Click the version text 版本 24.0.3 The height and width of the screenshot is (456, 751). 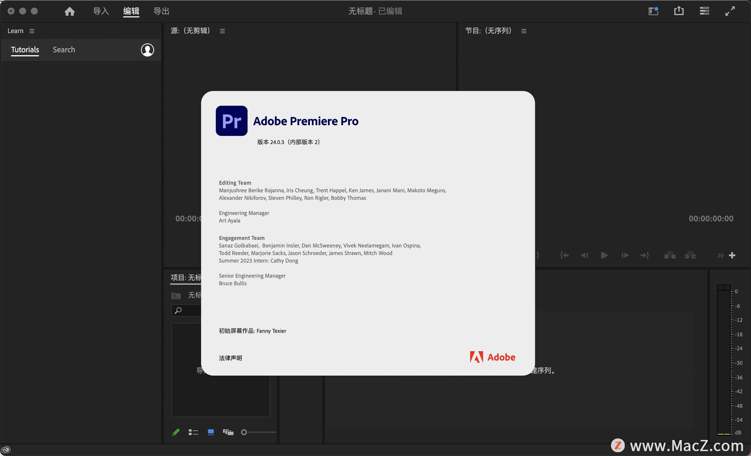pos(288,142)
